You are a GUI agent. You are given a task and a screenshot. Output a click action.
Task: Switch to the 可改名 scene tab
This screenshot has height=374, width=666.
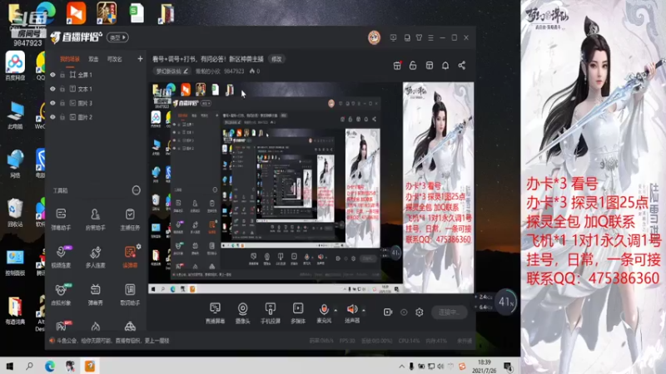[x=115, y=59]
